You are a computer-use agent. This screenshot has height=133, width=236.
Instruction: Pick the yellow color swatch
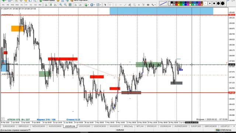tap(178, 5)
